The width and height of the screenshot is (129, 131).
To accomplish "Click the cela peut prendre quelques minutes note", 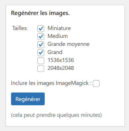I will [56, 115].
